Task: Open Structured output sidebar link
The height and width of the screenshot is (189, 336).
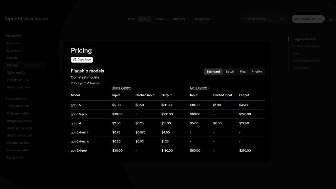Action: pyautogui.click(x=19, y=136)
